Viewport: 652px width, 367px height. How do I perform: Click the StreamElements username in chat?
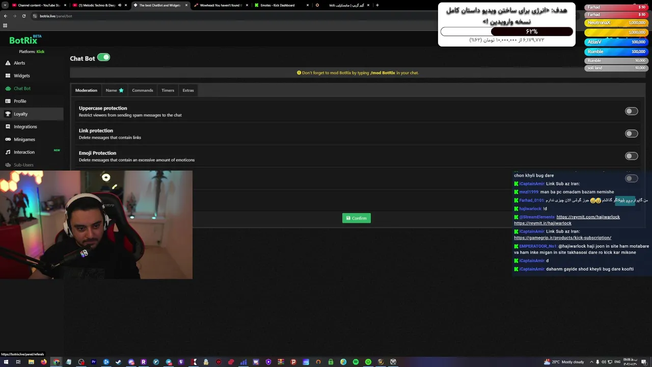click(537, 217)
